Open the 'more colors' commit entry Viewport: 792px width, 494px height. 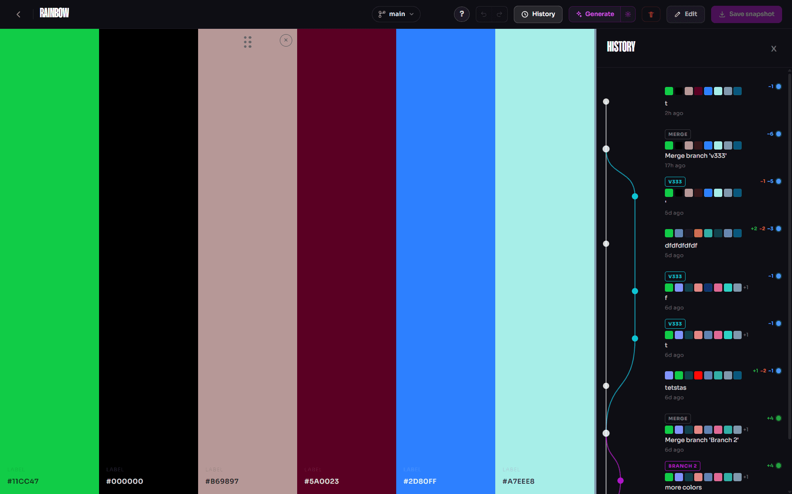pyautogui.click(x=683, y=487)
